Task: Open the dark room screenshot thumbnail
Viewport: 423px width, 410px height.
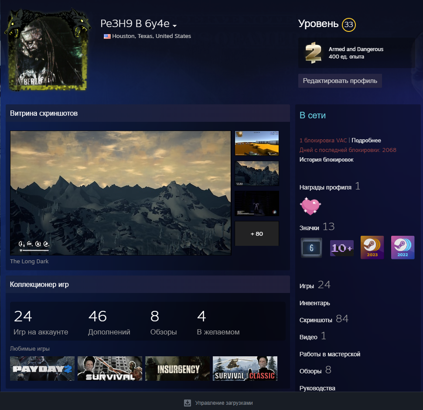Action: click(256, 203)
